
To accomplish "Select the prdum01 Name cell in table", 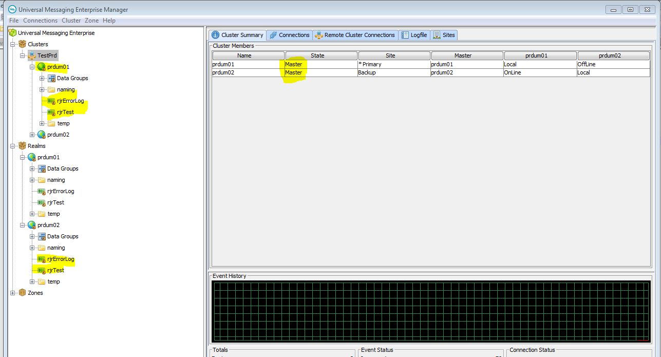I will pyautogui.click(x=248, y=64).
